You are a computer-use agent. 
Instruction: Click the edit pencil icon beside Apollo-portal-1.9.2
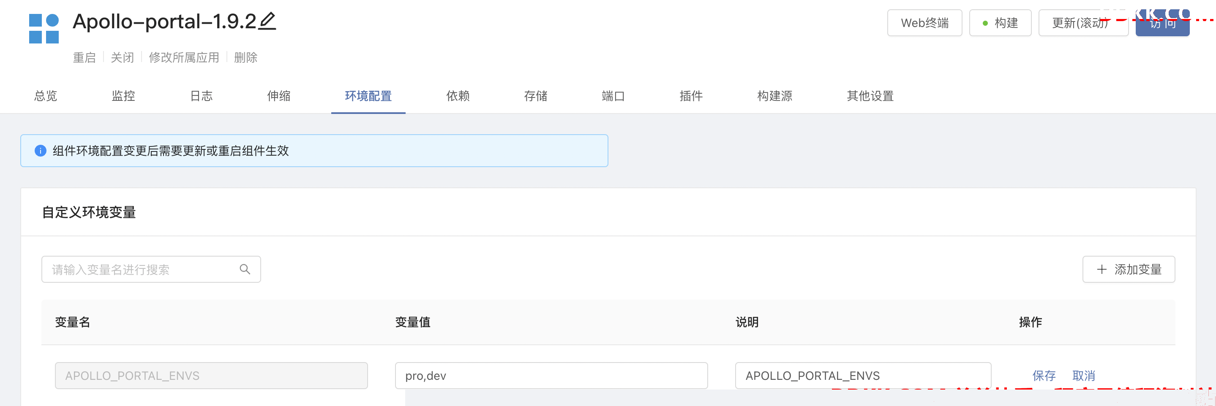tap(267, 21)
